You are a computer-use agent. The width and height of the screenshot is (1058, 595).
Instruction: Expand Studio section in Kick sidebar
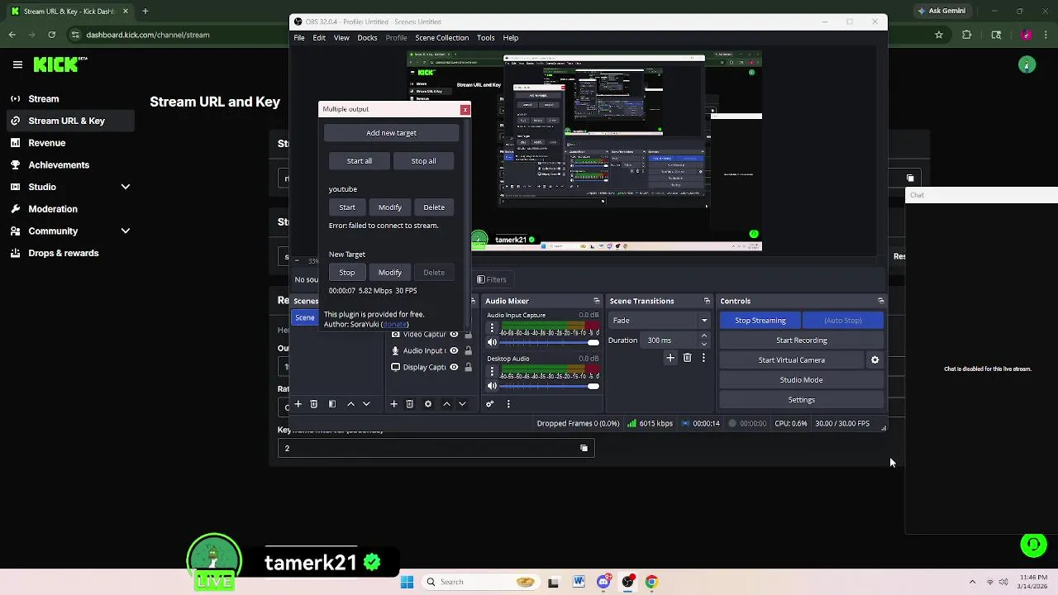tap(126, 187)
